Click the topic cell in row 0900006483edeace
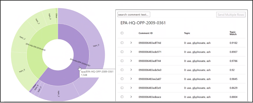Viewport: 253px width, 103px height. (197, 97)
